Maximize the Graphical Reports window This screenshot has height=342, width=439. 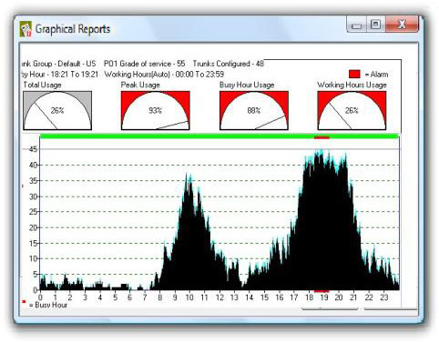click(x=376, y=25)
